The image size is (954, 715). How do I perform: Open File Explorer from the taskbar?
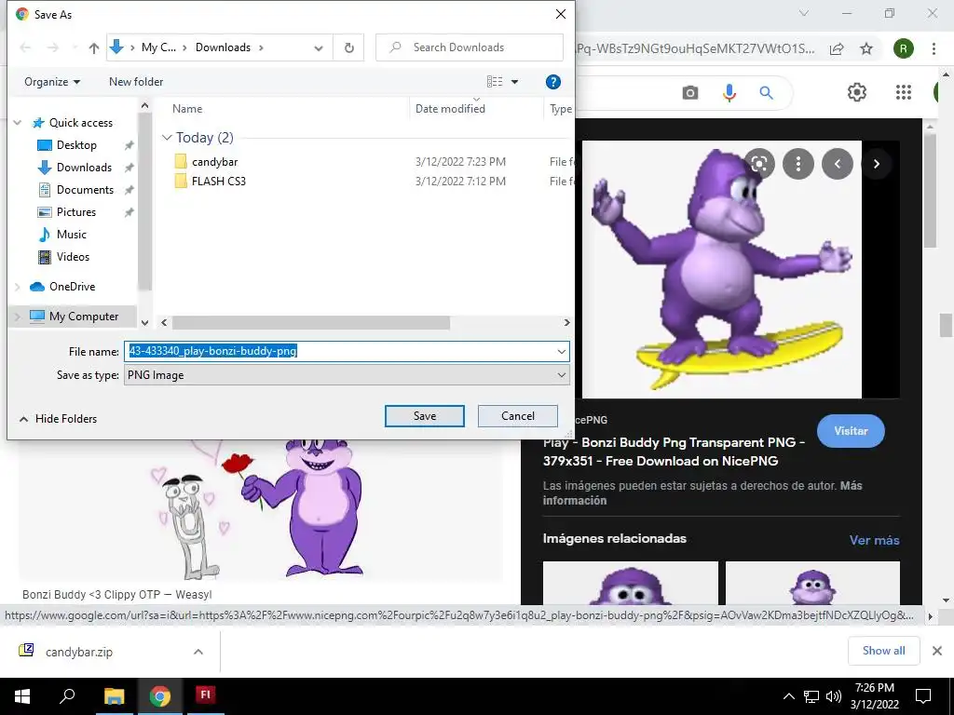point(114,696)
